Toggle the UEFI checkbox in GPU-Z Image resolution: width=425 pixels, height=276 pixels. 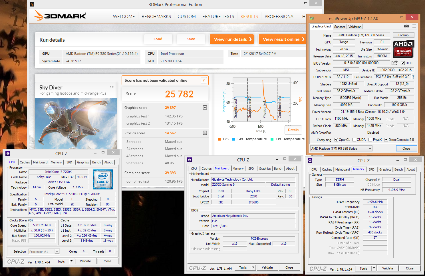click(403, 63)
